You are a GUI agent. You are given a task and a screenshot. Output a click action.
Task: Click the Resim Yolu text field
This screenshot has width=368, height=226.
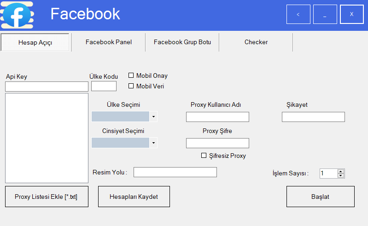pos(175,172)
